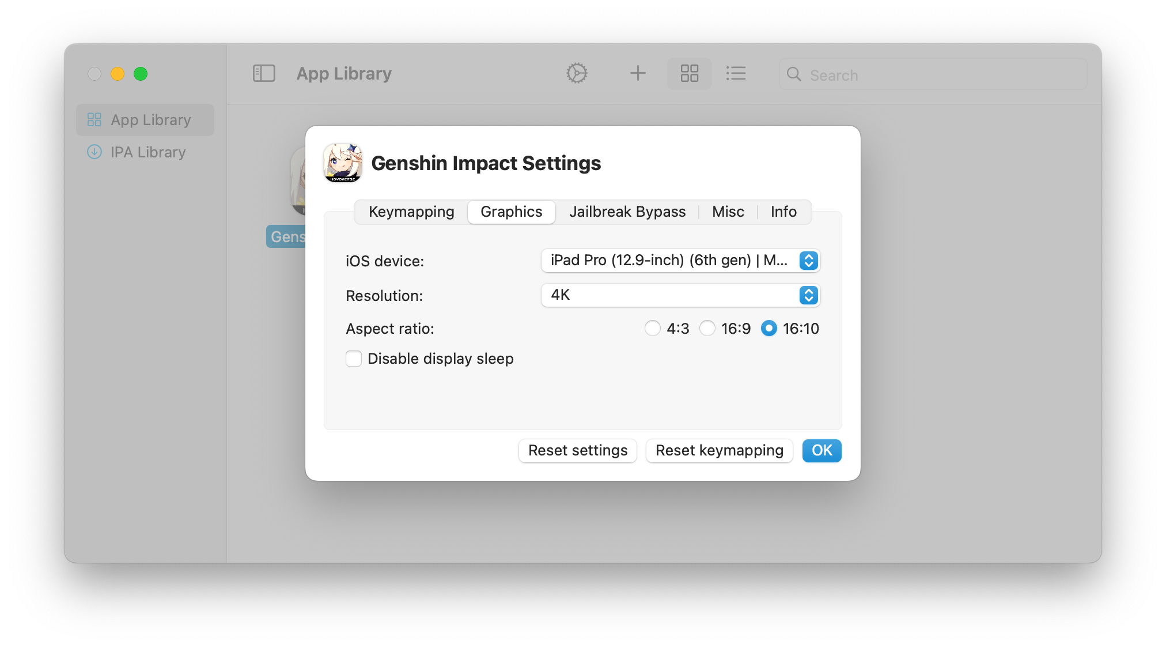Click the Reset settings button
This screenshot has height=648, width=1166.
coord(578,450)
